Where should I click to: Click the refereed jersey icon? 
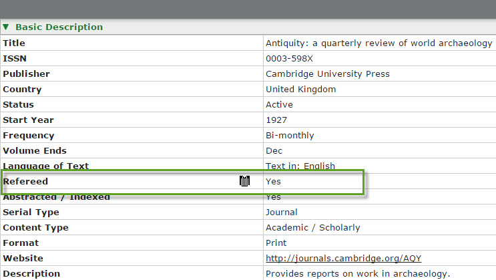click(x=244, y=181)
